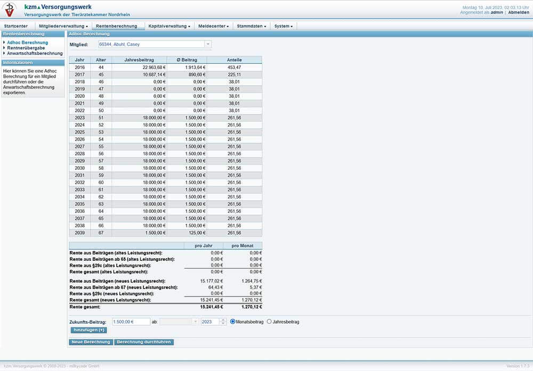Expand the Mitgliederverwaltung menu

(x=63, y=26)
